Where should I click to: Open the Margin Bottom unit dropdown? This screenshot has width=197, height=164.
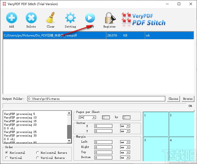[x=128, y=158]
